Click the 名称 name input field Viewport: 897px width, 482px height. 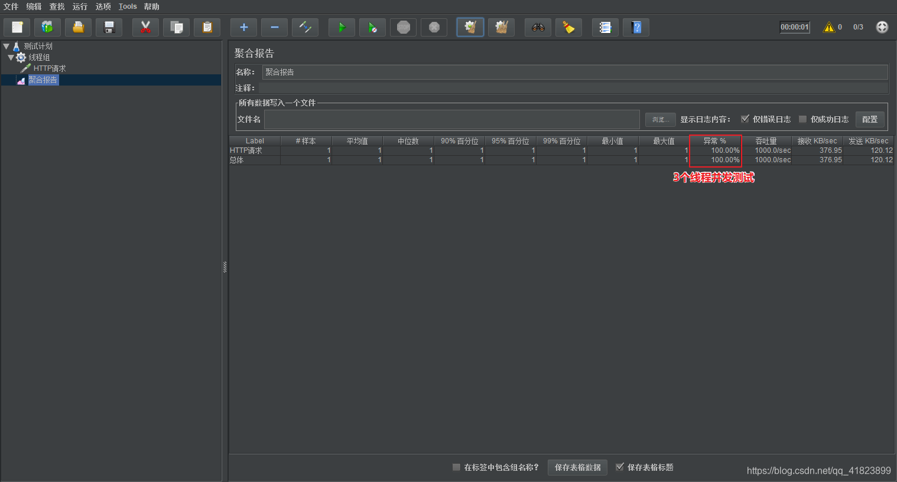point(575,72)
